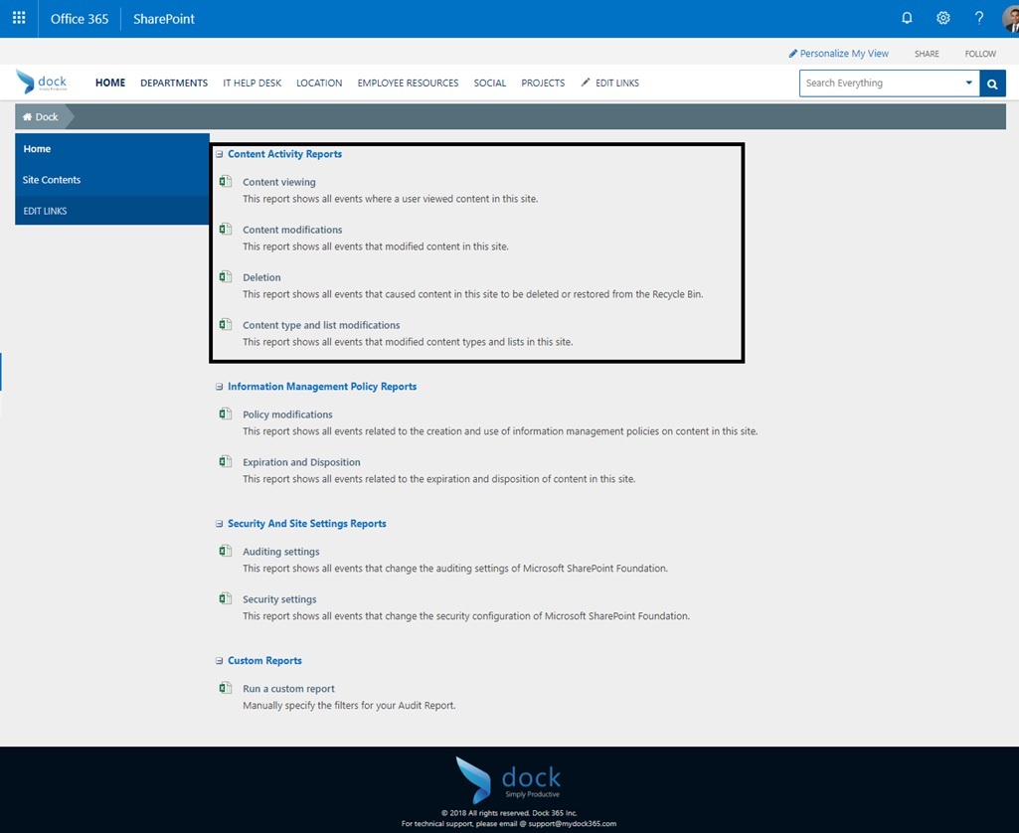The height and width of the screenshot is (833, 1019).
Task: Click the Excel icon beside Run a custom report
Action: point(225,688)
